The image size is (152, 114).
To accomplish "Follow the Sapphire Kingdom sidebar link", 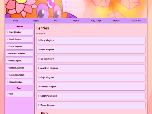I will pos(17,75).
